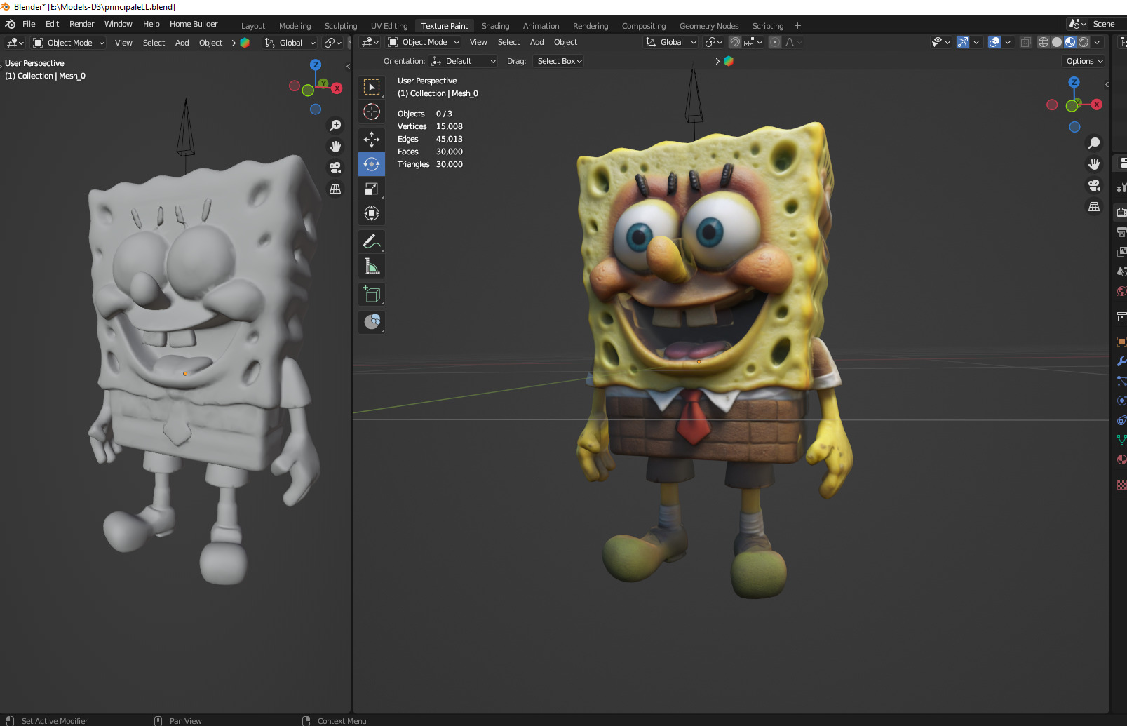Add a new workspace with plus button

tap(797, 26)
